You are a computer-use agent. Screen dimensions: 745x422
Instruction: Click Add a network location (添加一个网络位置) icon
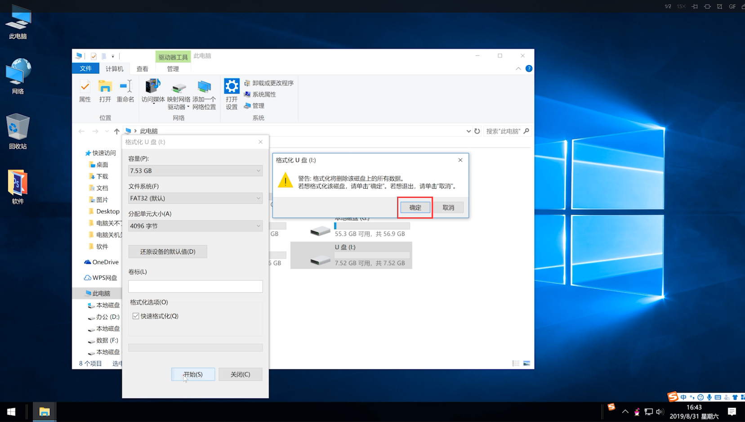204,95
